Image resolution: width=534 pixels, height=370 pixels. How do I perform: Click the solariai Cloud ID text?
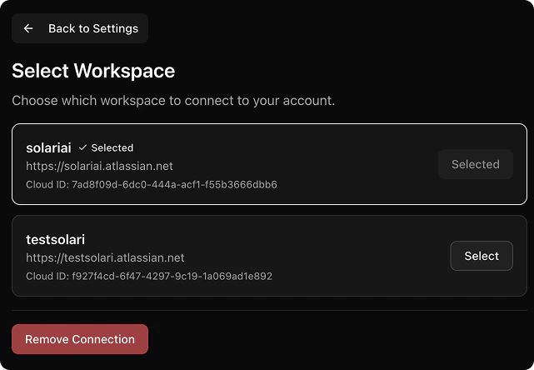(152, 185)
